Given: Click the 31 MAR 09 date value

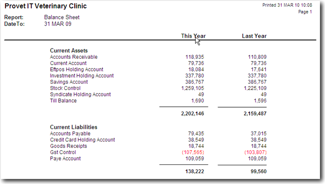Looking at the screenshot, I should coord(57,24).
